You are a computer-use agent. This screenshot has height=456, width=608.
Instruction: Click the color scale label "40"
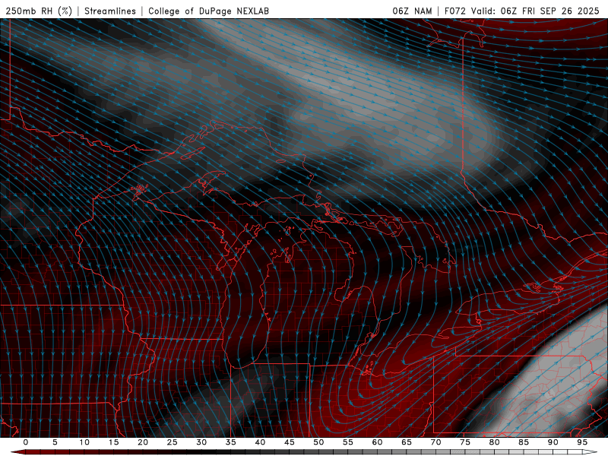coord(260,442)
